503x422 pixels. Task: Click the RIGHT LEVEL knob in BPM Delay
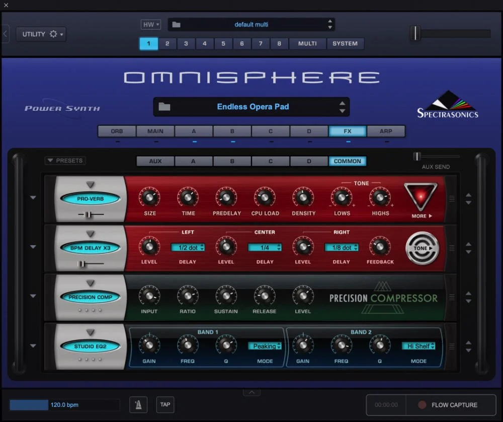(303, 247)
